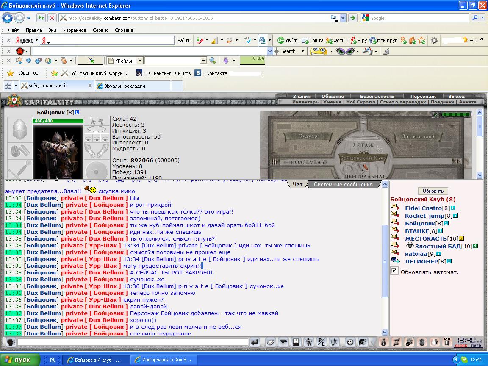Click the browser Refresh button
488x366 pixels.
click(x=41, y=18)
